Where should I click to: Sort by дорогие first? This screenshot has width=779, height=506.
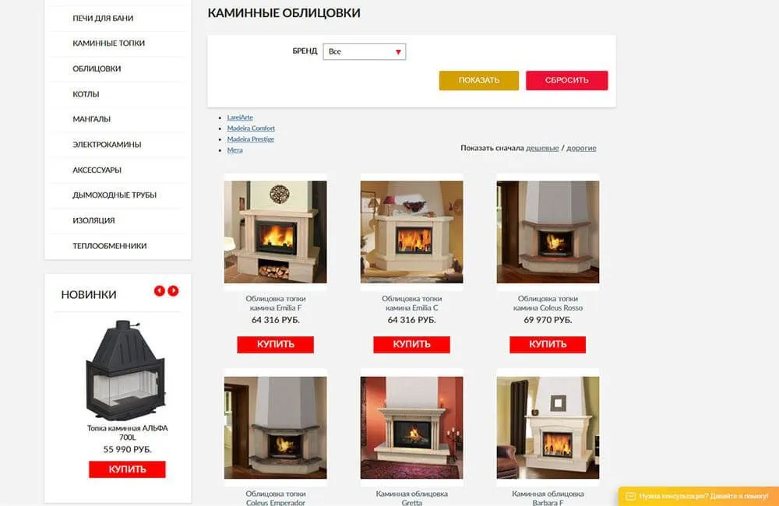click(x=581, y=148)
